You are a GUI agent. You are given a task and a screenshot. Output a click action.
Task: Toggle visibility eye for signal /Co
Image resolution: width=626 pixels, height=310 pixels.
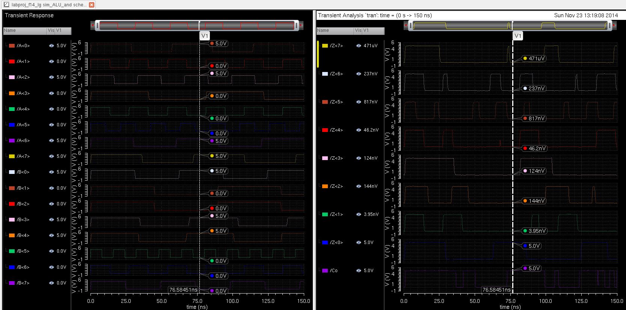click(359, 271)
